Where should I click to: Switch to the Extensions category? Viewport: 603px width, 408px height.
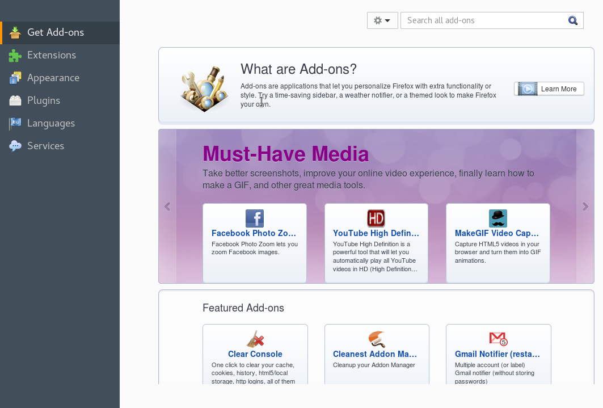51,55
